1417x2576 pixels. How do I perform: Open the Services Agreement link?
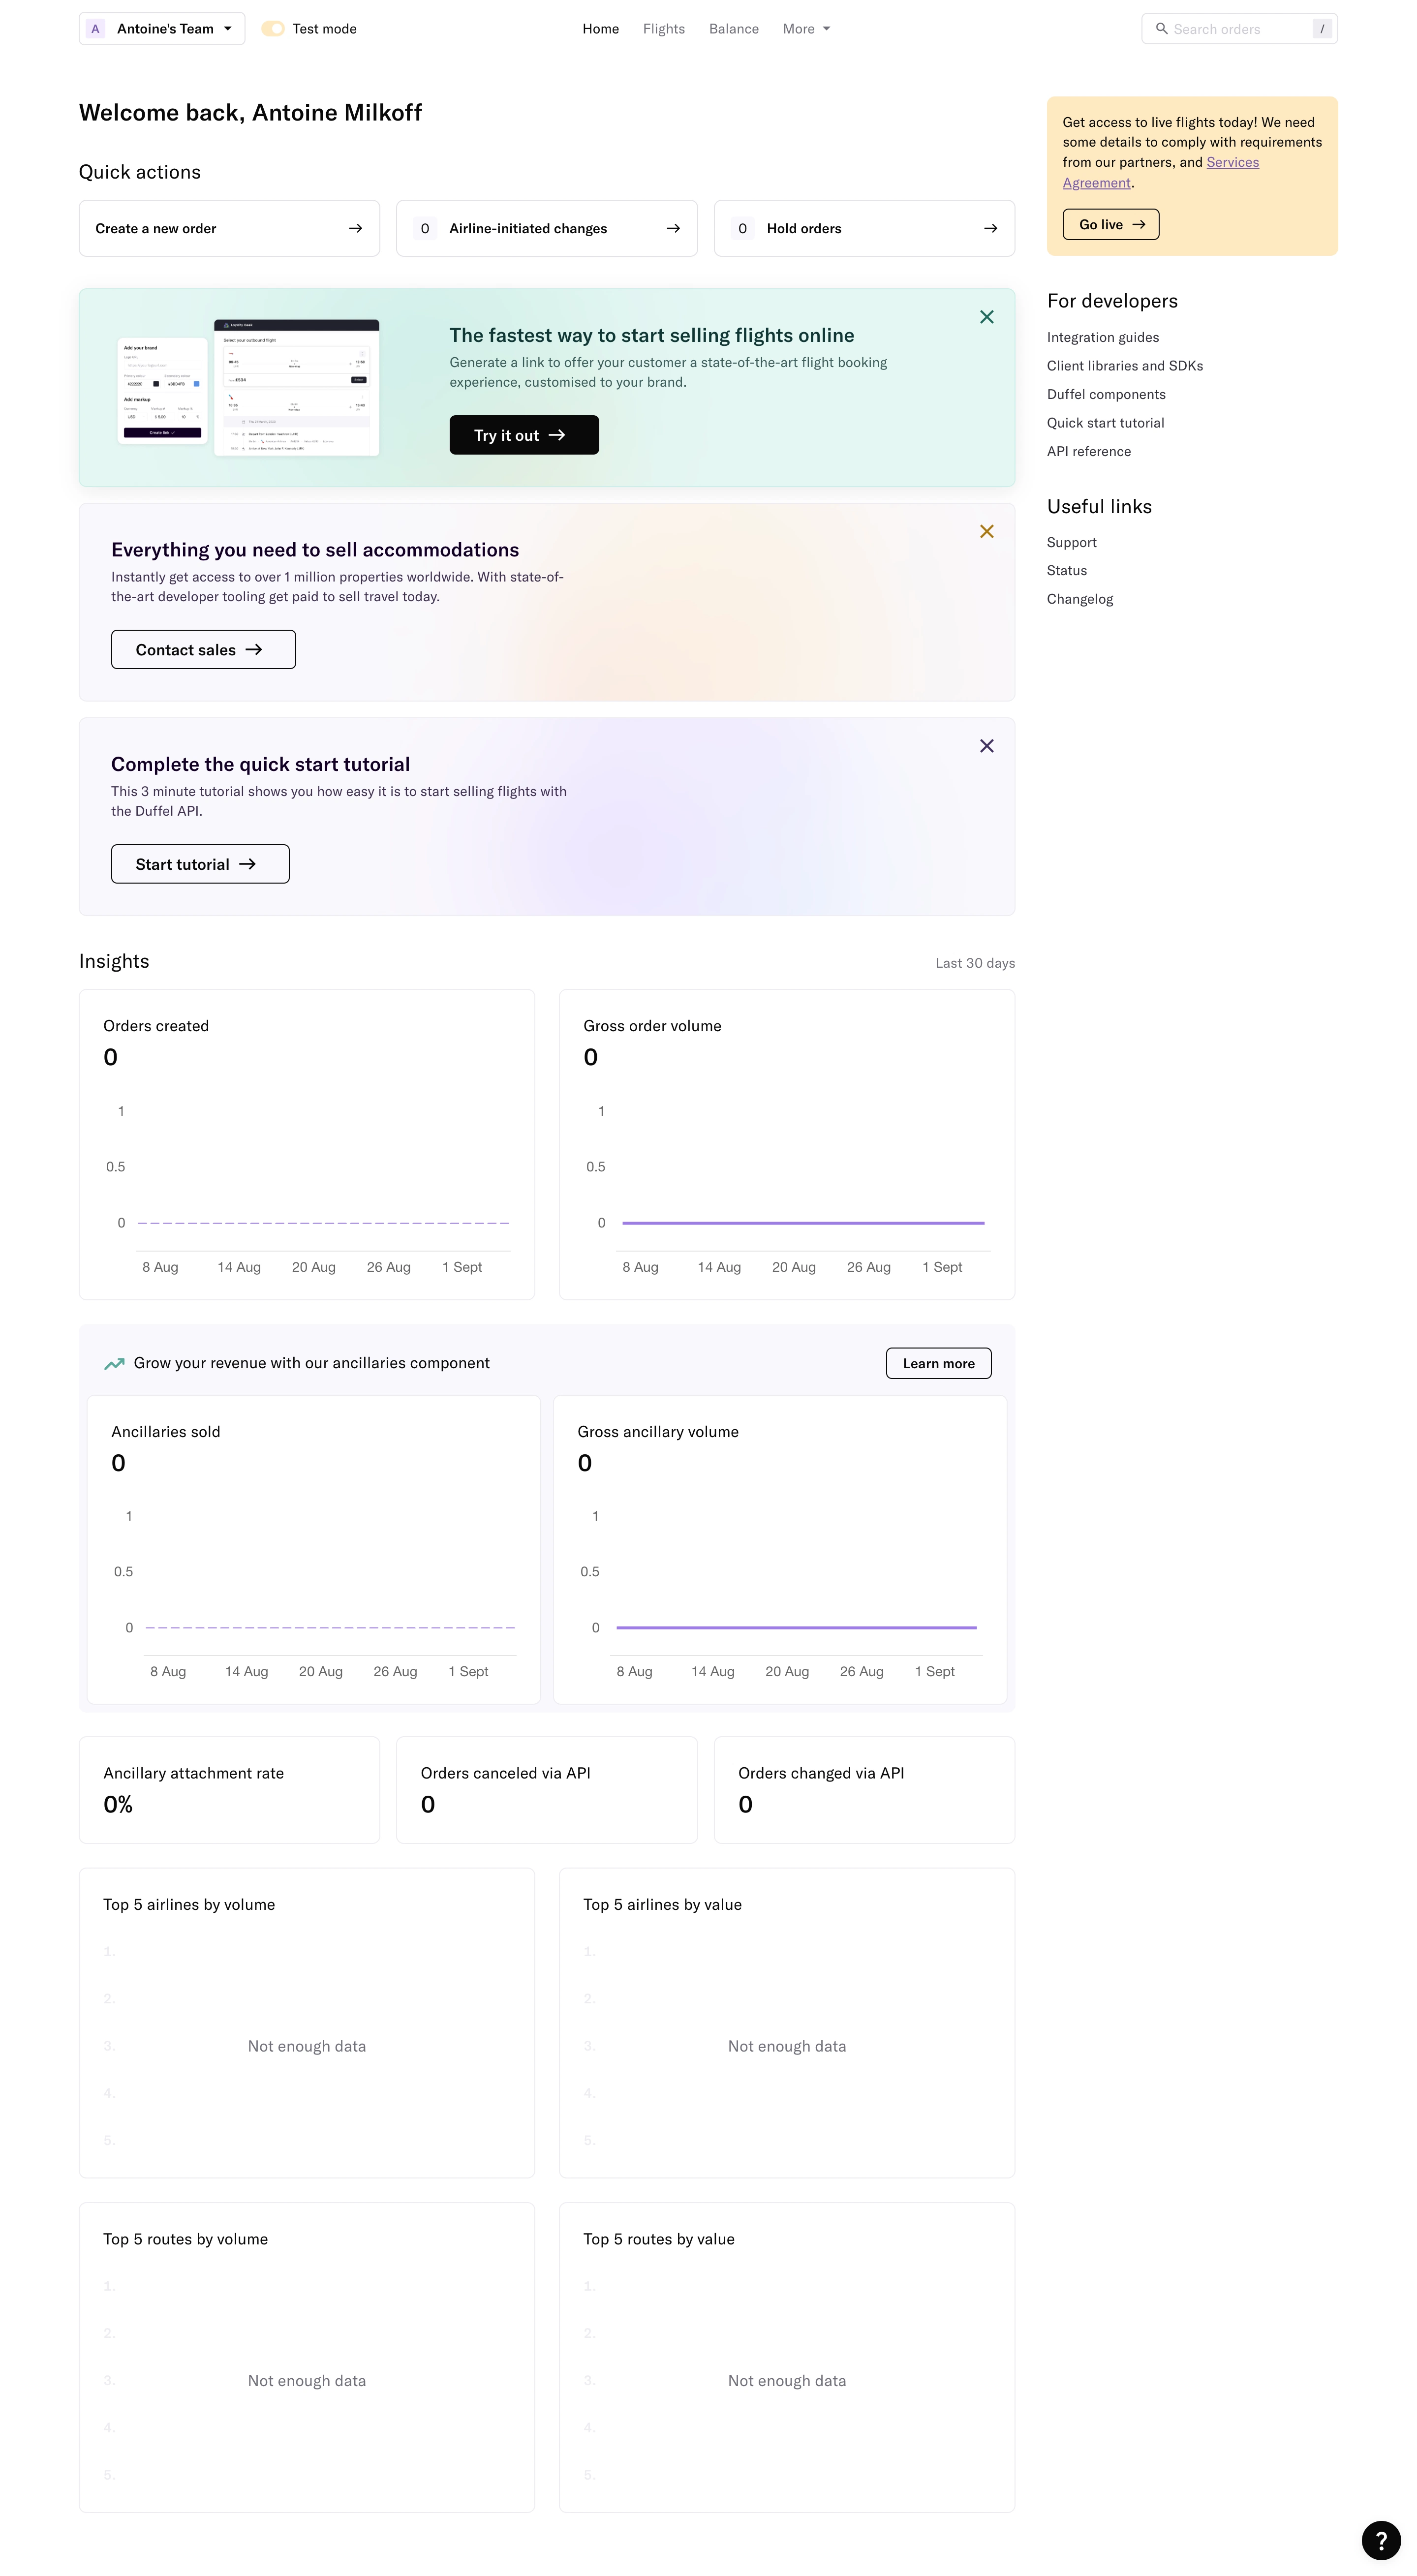pos(1160,172)
